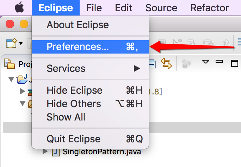Image resolution: width=241 pixels, height=167 pixels.
Task: Click the Java file icon of SingletonPattern.java
Action: [56, 152]
